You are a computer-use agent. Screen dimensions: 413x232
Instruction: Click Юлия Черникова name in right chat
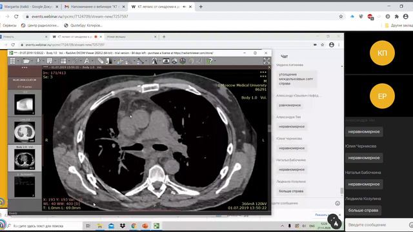(361, 146)
